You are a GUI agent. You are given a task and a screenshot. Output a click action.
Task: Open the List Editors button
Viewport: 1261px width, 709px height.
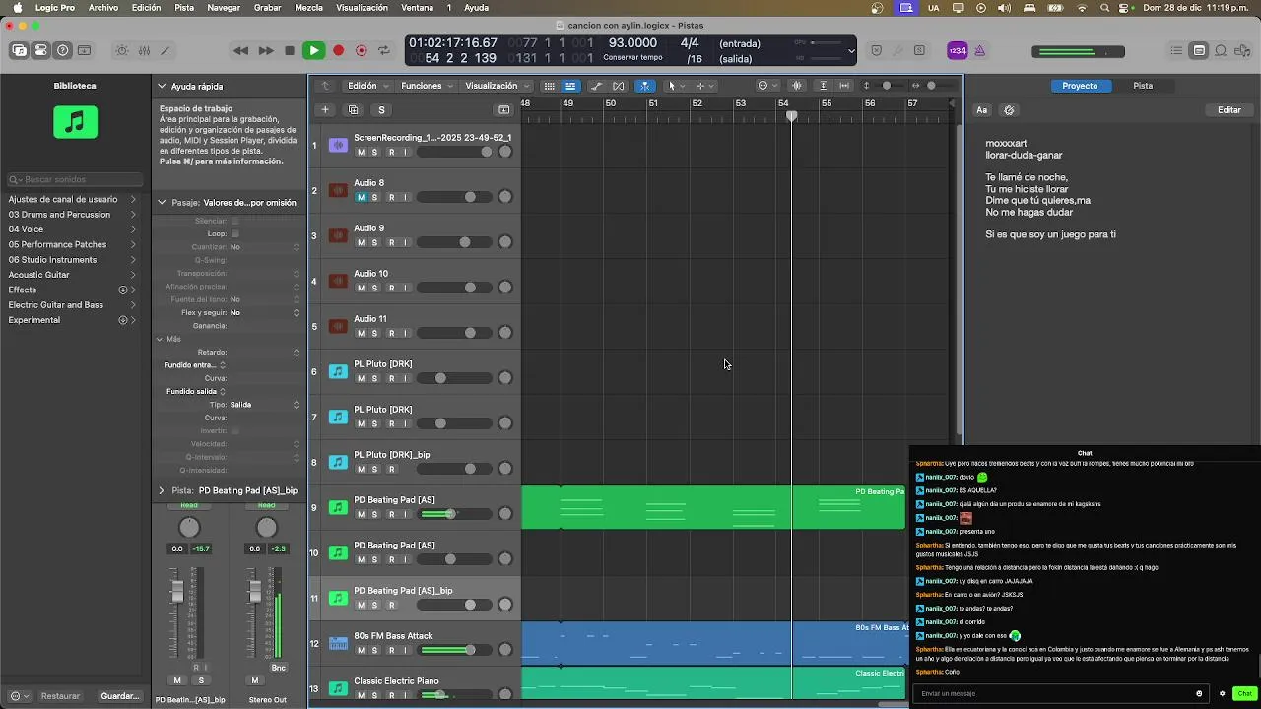pos(1177,51)
